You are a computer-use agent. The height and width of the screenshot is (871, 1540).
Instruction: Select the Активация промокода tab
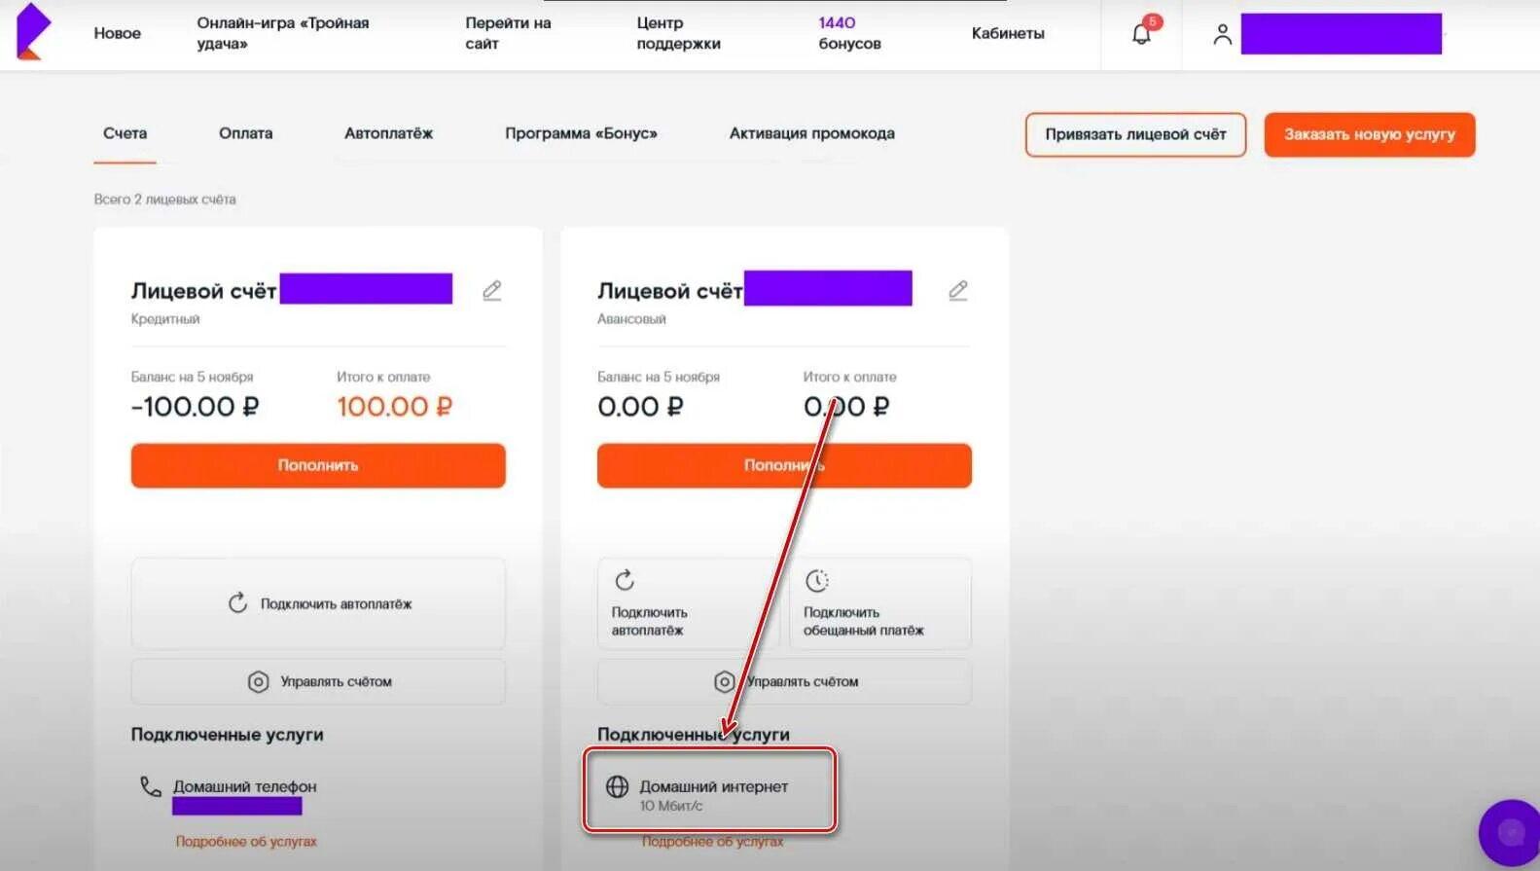point(811,133)
